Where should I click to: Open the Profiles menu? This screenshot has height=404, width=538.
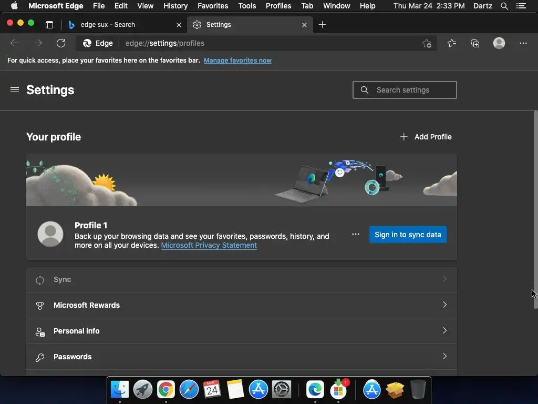click(278, 6)
